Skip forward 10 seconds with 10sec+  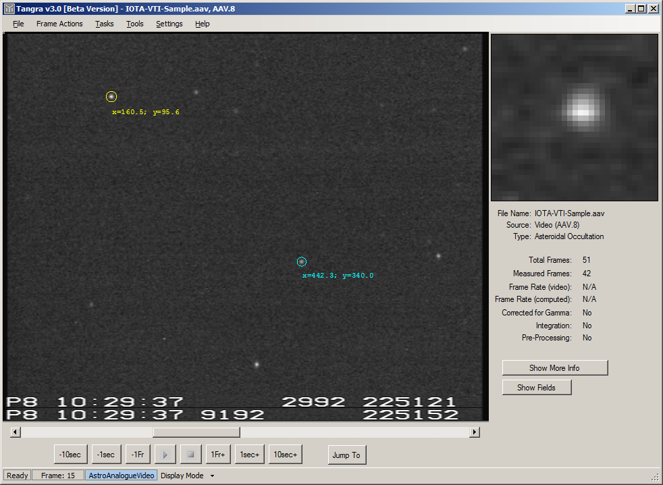click(286, 455)
